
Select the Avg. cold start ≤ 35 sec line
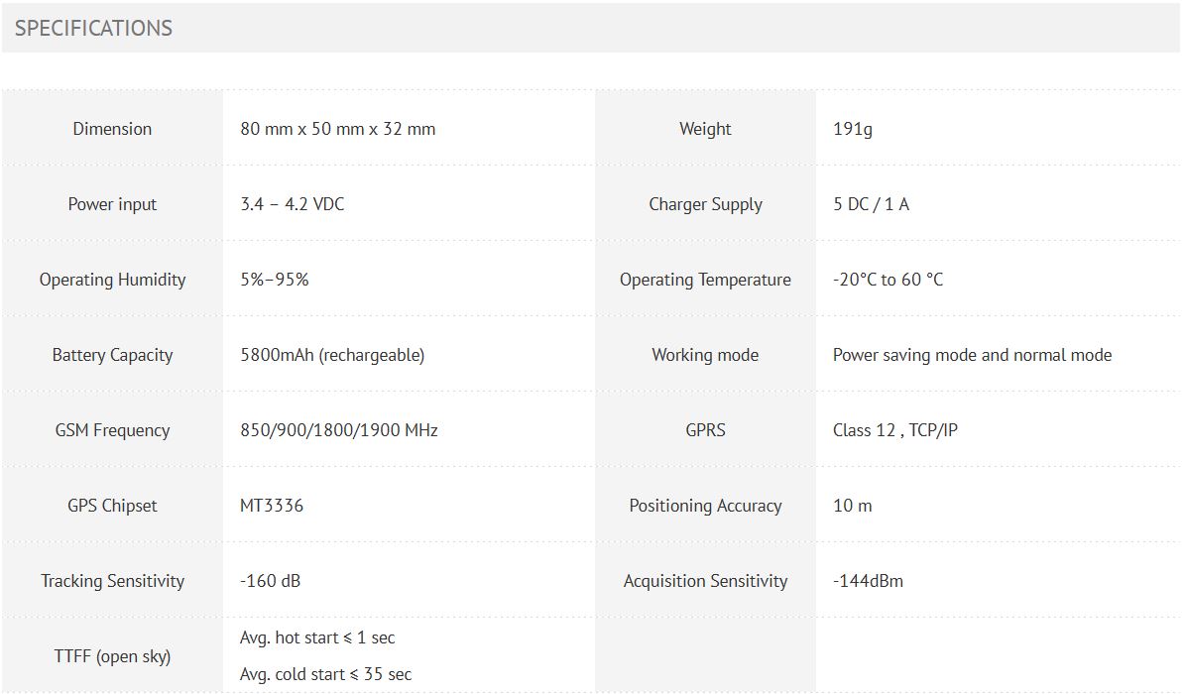point(325,674)
